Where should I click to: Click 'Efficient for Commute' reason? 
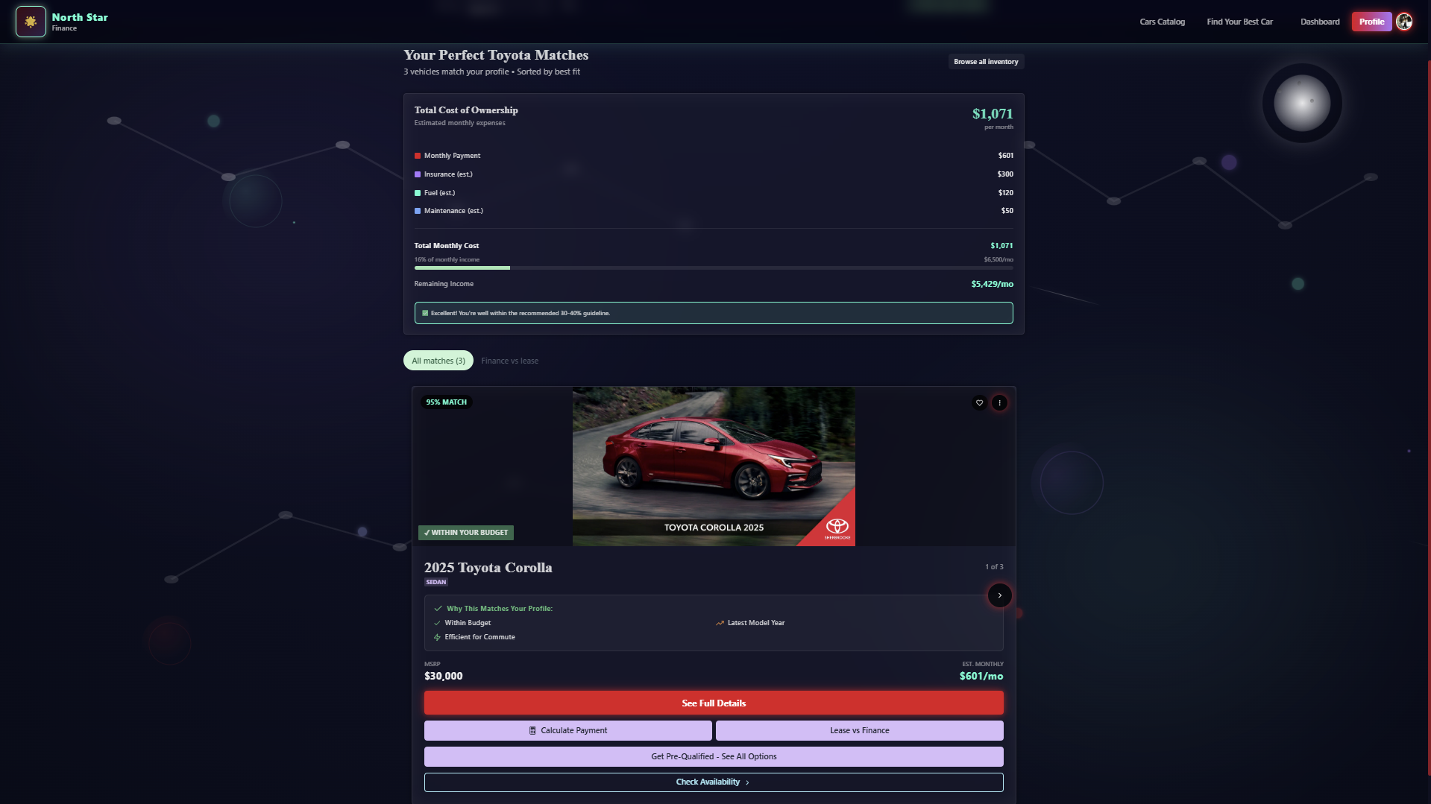(x=479, y=637)
